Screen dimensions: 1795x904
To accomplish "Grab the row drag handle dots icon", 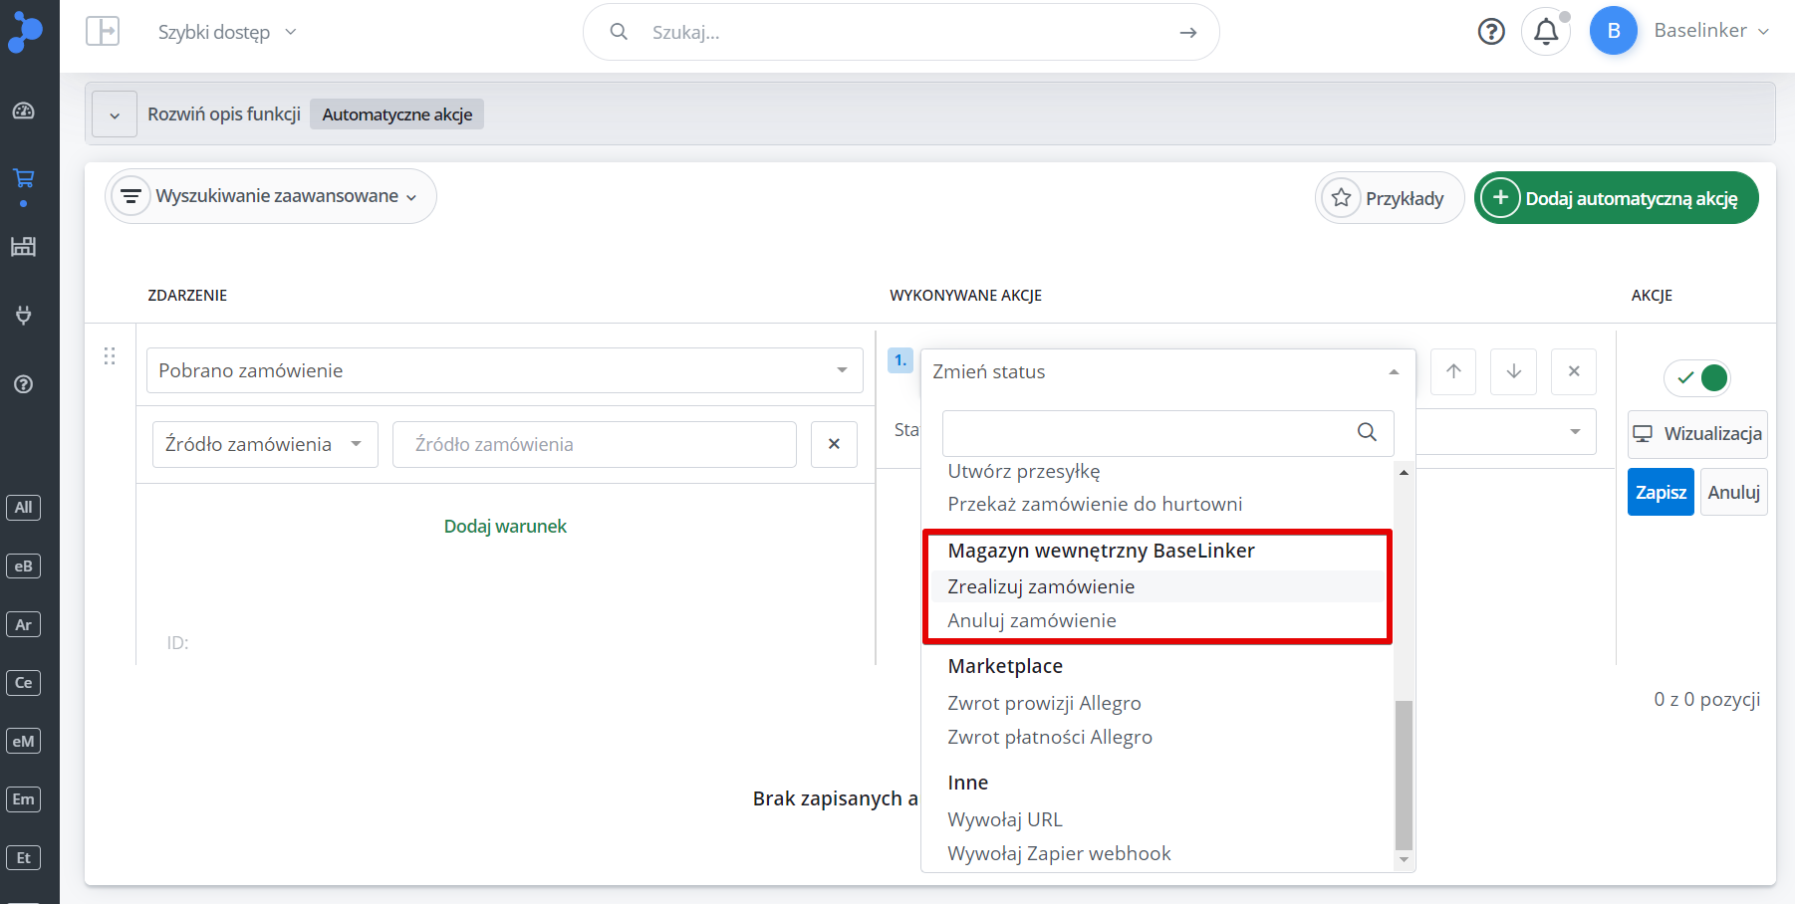I will pyautogui.click(x=110, y=355).
